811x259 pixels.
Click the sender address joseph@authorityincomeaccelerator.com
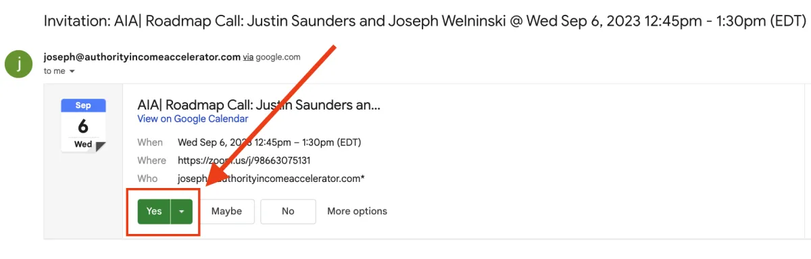pos(142,57)
